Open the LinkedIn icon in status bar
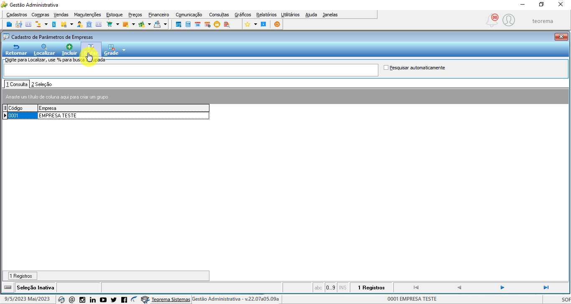The image size is (571, 304). coord(93,299)
